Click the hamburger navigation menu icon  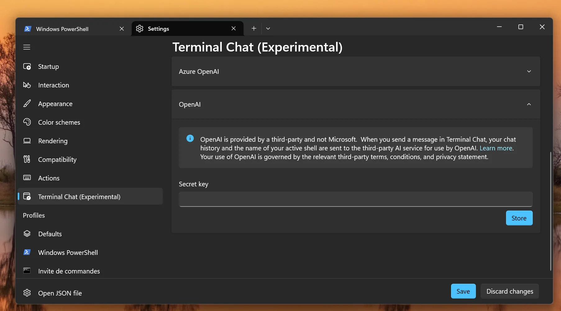pyautogui.click(x=27, y=47)
